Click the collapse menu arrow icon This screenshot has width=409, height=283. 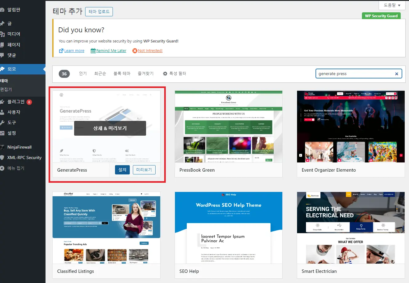tap(2, 168)
